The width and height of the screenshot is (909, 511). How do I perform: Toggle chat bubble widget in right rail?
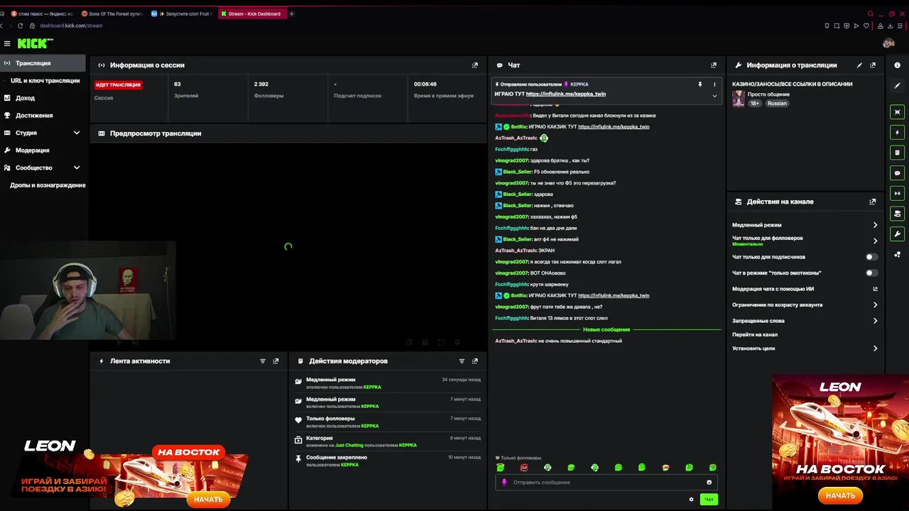click(x=898, y=173)
